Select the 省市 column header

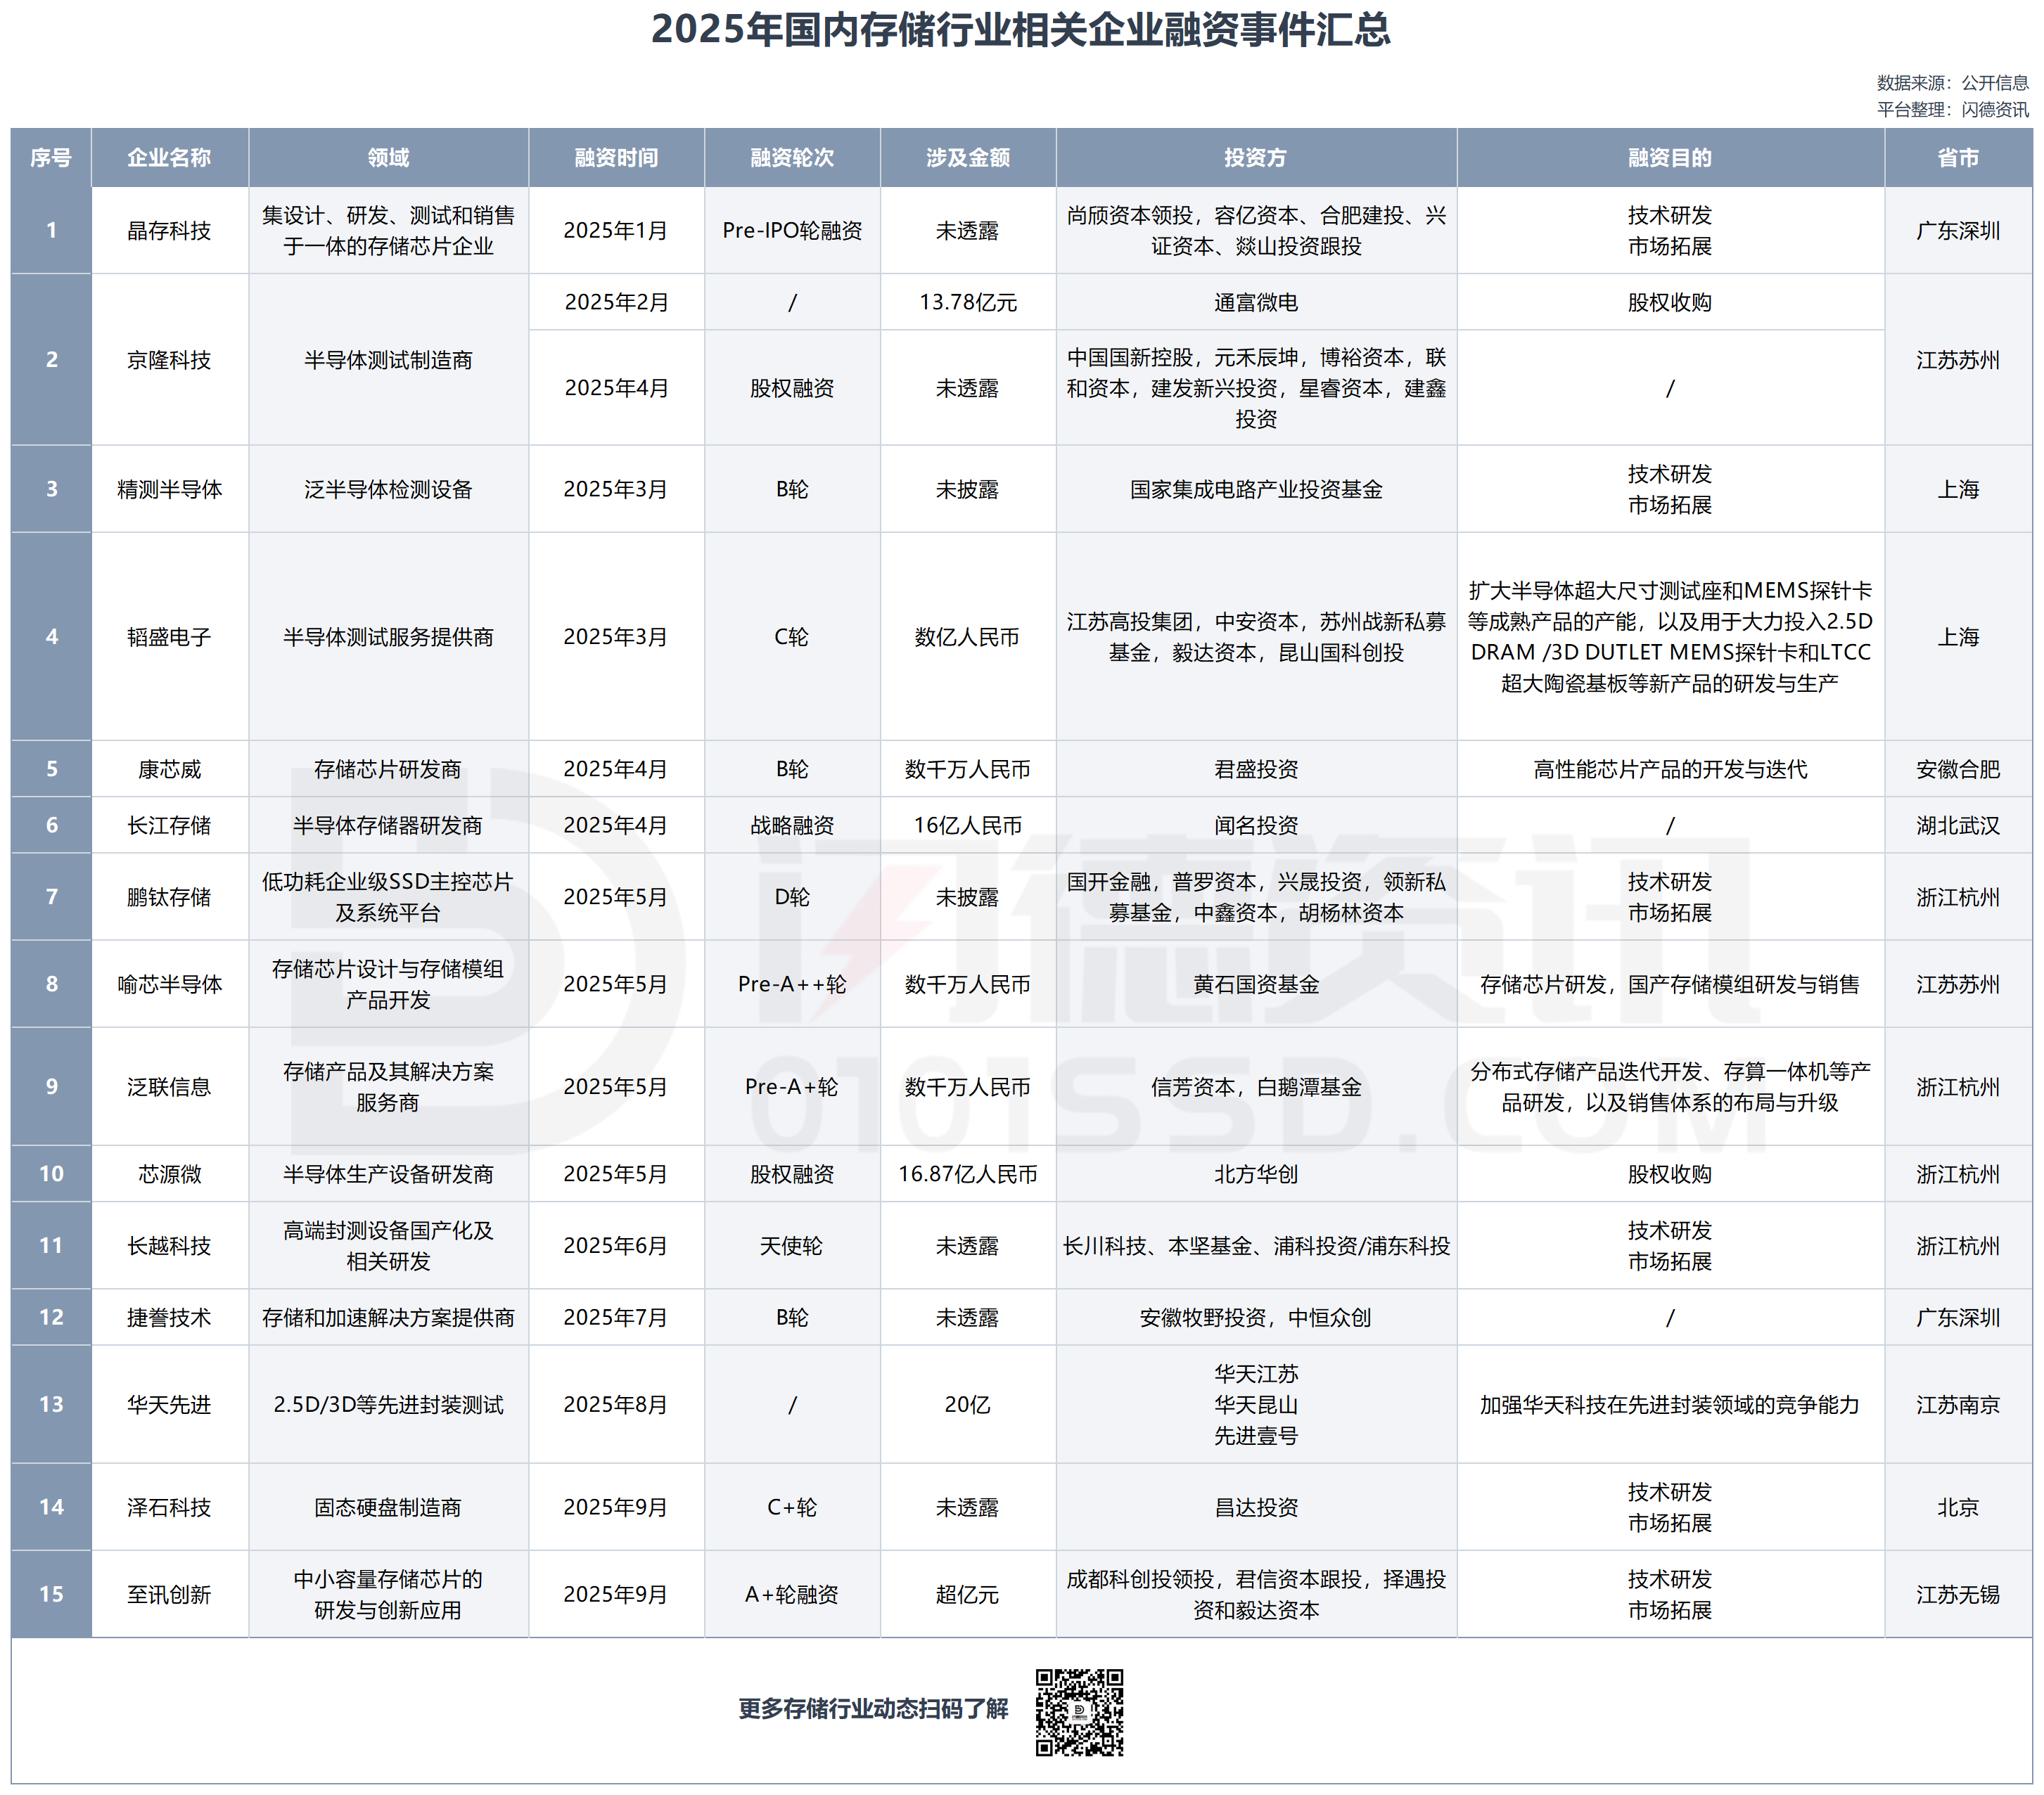(1957, 158)
